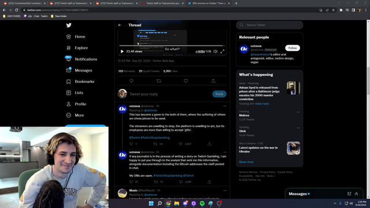Open the Terms of Service link
The height and width of the screenshot is (208, 370).
[x=248, y=172]
